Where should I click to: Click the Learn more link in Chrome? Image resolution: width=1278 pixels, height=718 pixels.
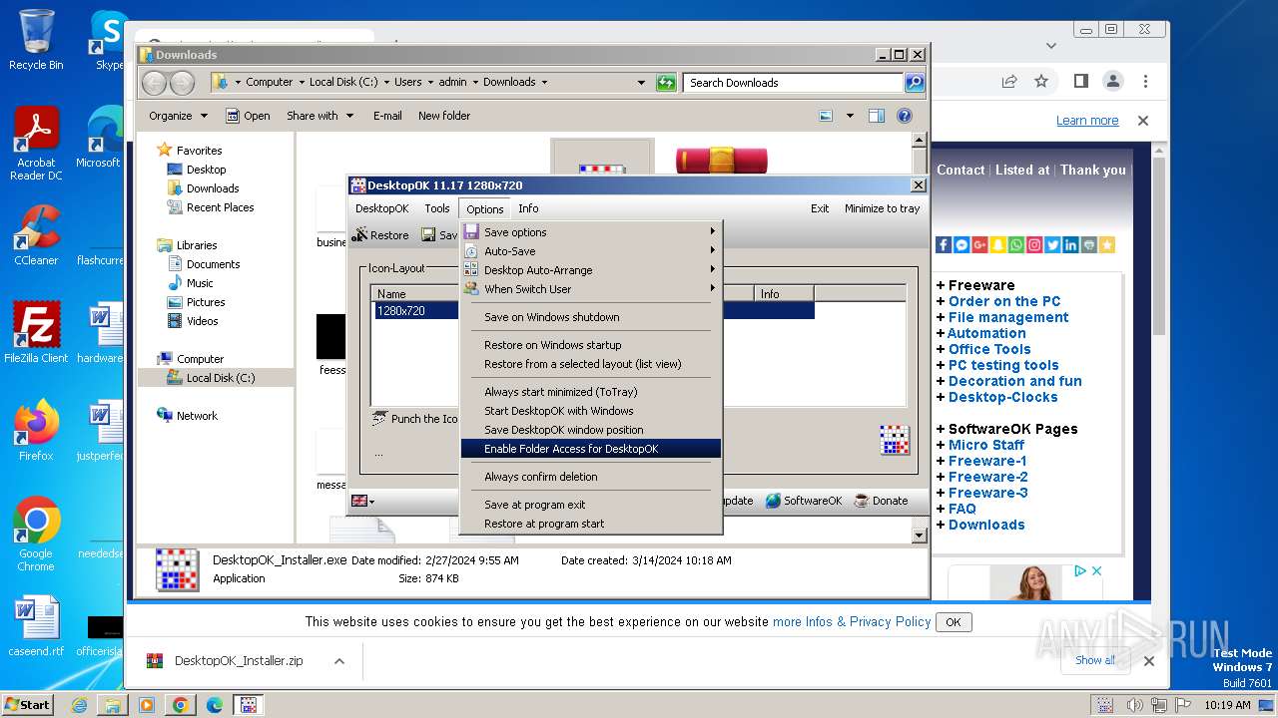(1087, 121)
